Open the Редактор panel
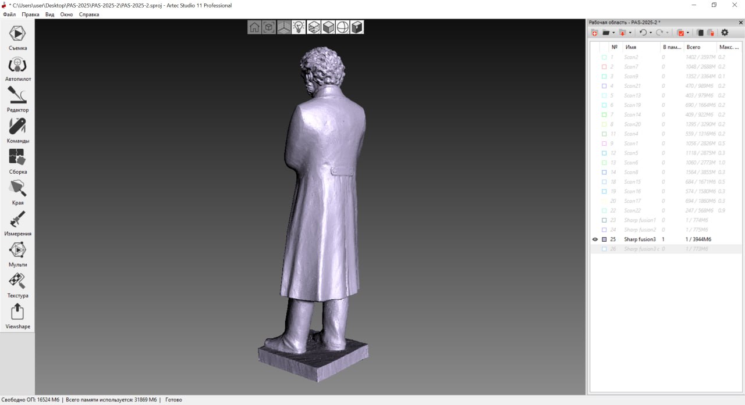745x405 pixels. pyautogui.click(x=17, y=99)
